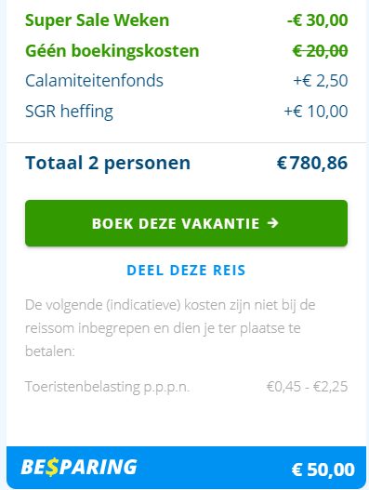Screen dimensions: 369x490
Task: Select the €0,45 - €2,25 tourist tax range
Action: tap(307, 387)
